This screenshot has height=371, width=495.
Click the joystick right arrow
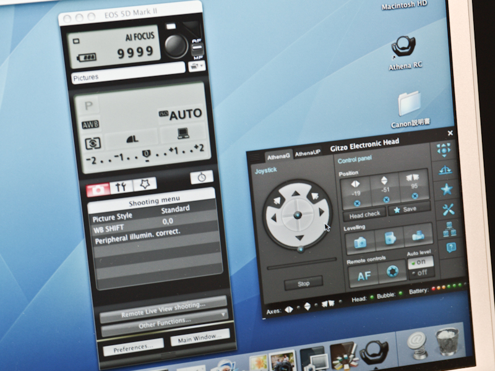click(321, 212)
